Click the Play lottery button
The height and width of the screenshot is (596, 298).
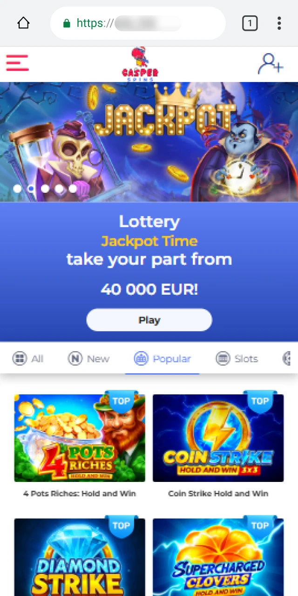click(149, 320)
